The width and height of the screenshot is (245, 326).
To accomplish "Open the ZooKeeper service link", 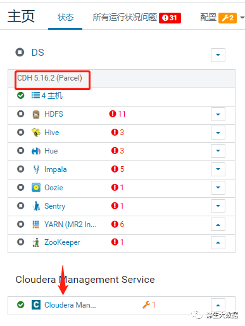I will (x=62, y=242).
